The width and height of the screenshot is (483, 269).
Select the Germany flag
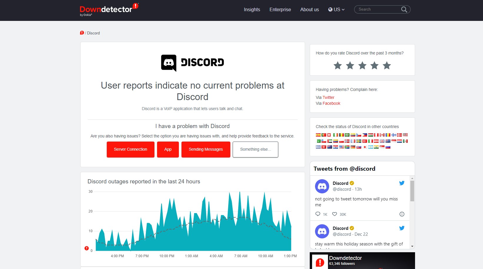tap(353, 147)
